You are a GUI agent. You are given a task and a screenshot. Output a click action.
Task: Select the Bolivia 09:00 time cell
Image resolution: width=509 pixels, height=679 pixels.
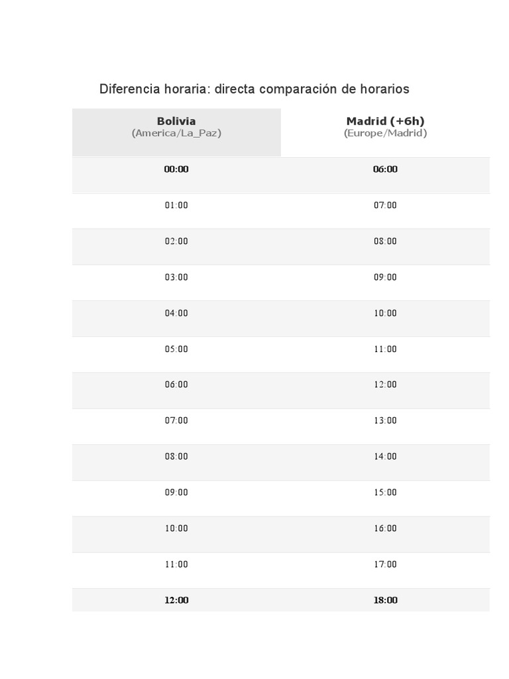176,493
